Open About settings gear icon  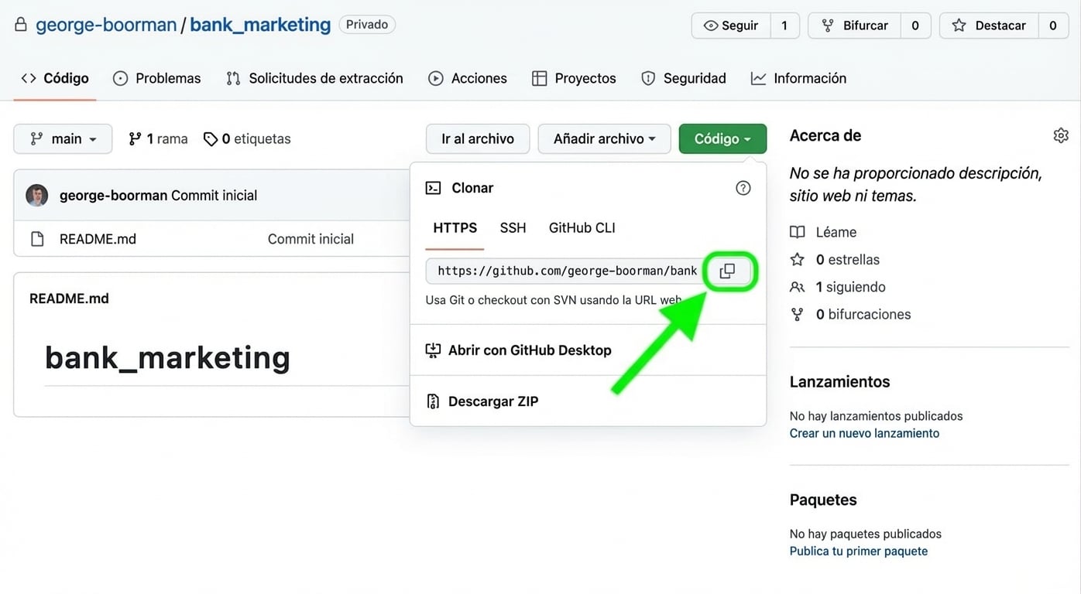1061,135
